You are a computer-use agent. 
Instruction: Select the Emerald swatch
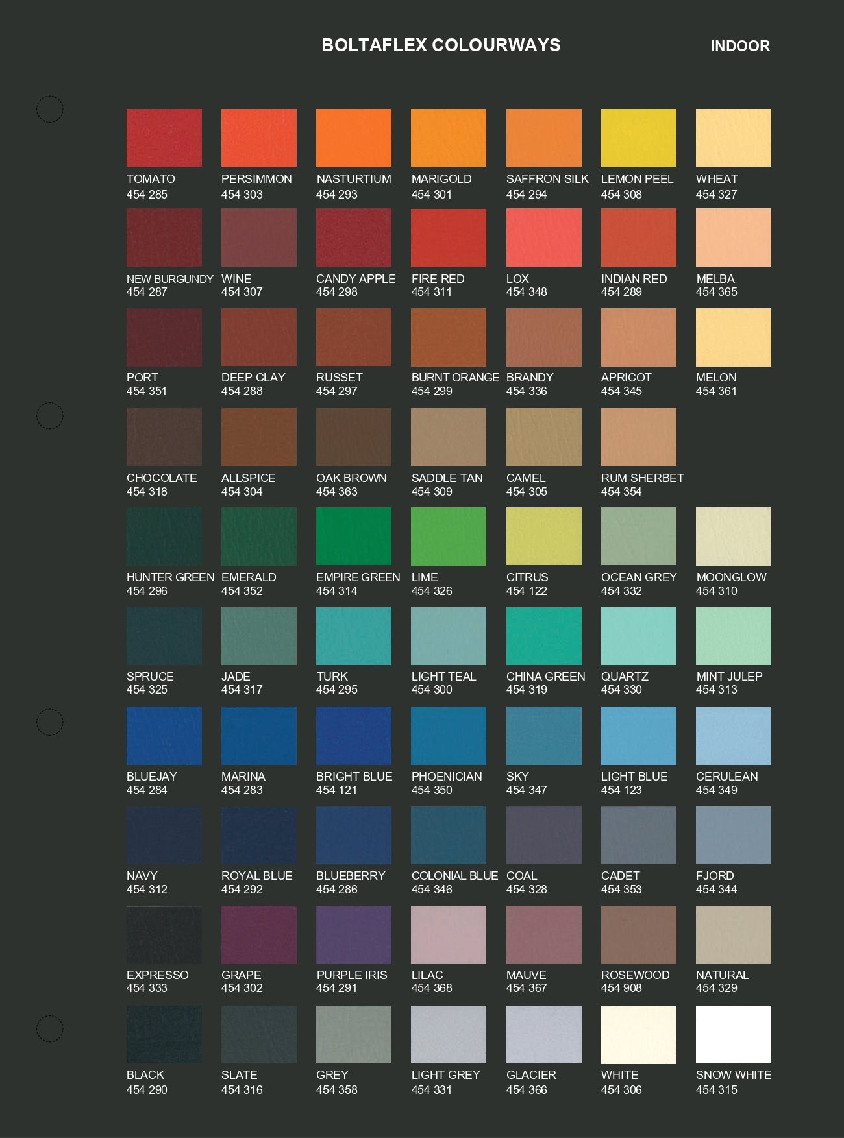(x=259, y=537)
